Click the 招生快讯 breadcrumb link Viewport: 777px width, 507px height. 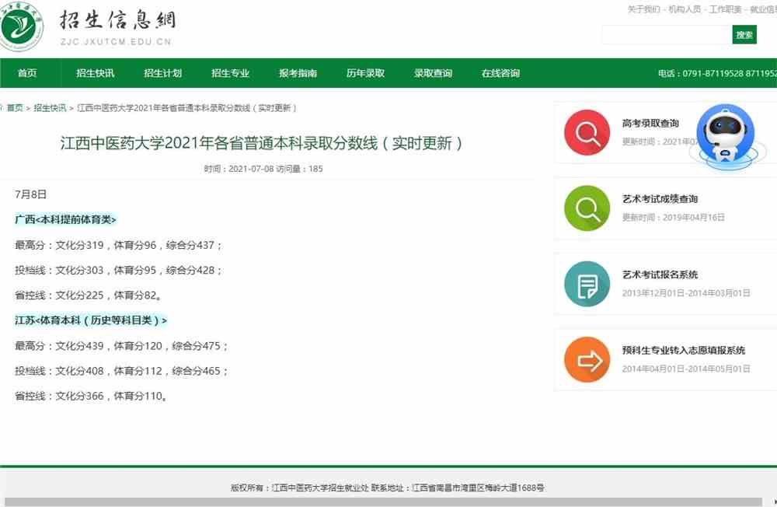point(50,108)
